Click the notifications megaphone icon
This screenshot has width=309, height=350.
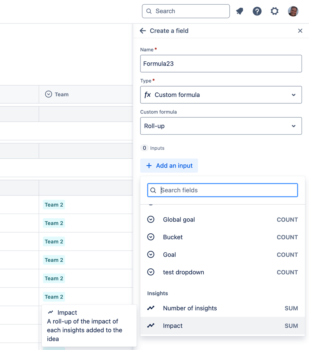tap(240, 11)
